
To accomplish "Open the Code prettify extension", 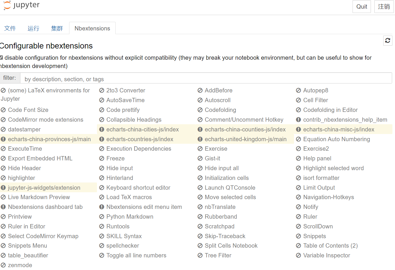I will pos(123,110).
